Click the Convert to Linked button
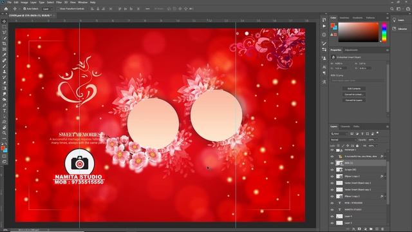Image resolution: width=412 pixels, height=232 pixels. [x=354, y=95]
